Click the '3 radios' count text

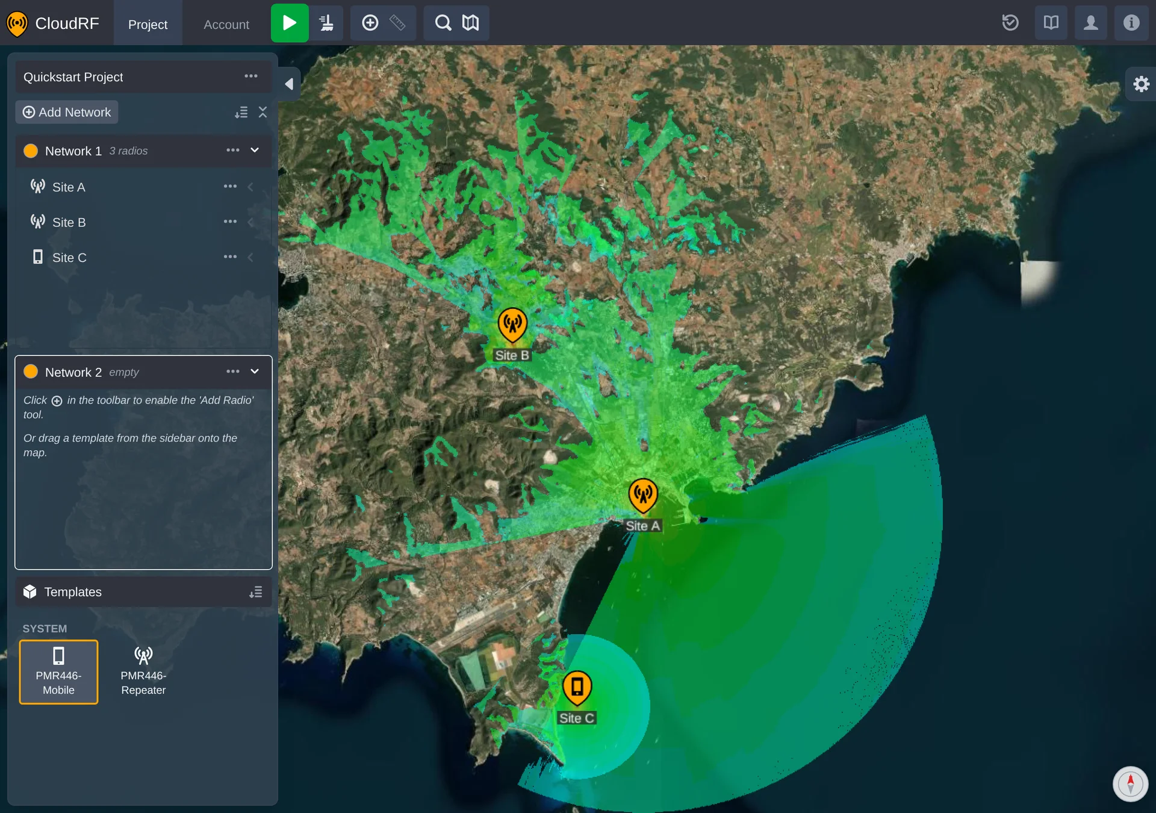128,151
